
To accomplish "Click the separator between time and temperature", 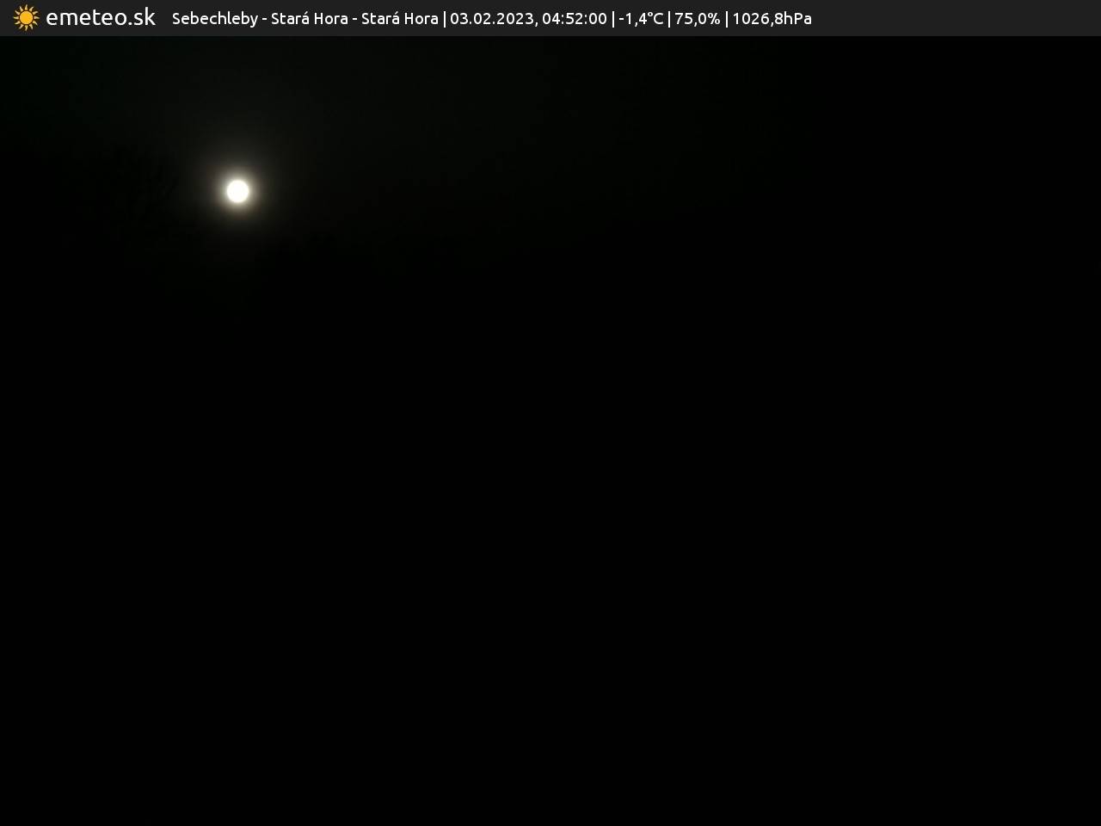I will coord(613,19).
